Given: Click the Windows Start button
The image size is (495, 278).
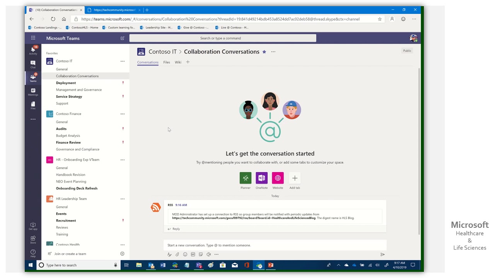Looking at the screenshot, I should (x=31, y=265).
